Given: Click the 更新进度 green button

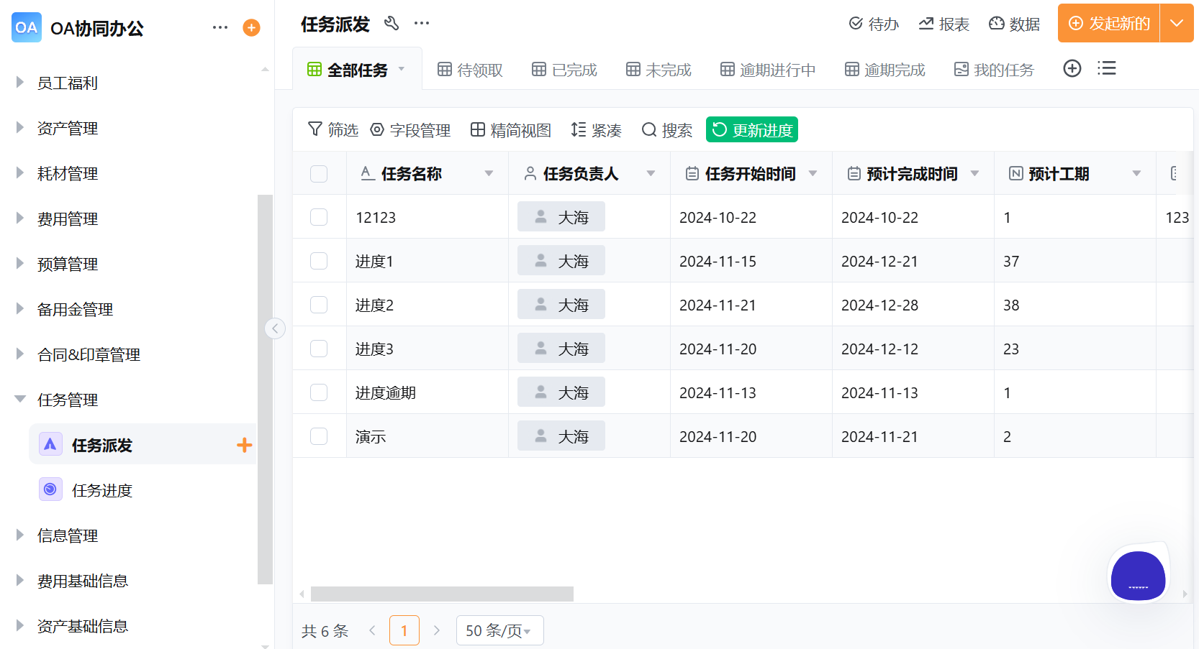Looking at the screenshot, I should click(x=751, y=129).
